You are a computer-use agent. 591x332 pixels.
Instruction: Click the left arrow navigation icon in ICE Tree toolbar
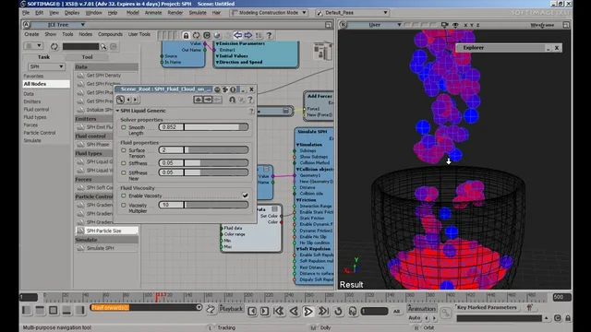tap(238, 35)
